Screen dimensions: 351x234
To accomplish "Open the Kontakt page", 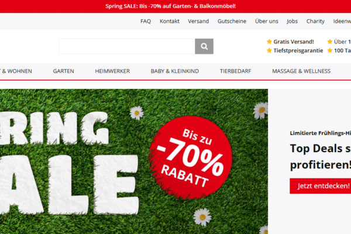I will click(x=170, y=21).
